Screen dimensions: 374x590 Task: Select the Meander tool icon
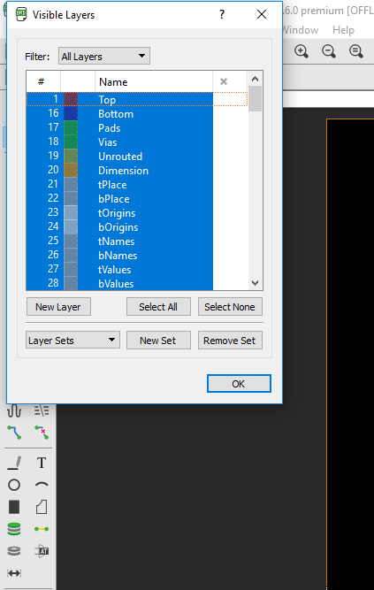[14, 410]
